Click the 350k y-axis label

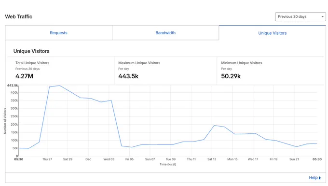14,100
